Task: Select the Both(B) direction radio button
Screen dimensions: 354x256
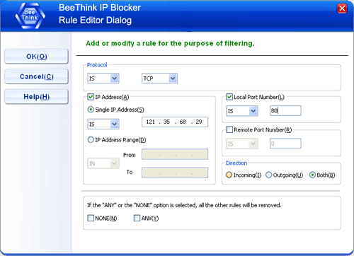Action: (x=312, y=175)
